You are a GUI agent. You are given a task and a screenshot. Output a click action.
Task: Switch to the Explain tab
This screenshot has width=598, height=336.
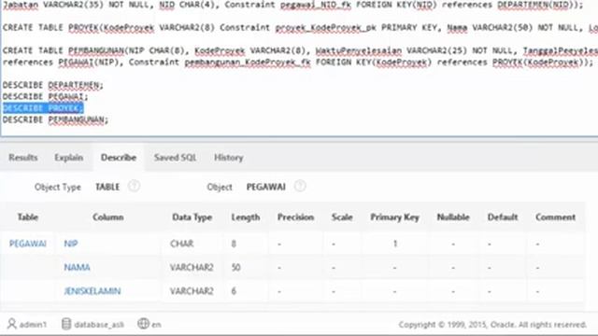68,158
